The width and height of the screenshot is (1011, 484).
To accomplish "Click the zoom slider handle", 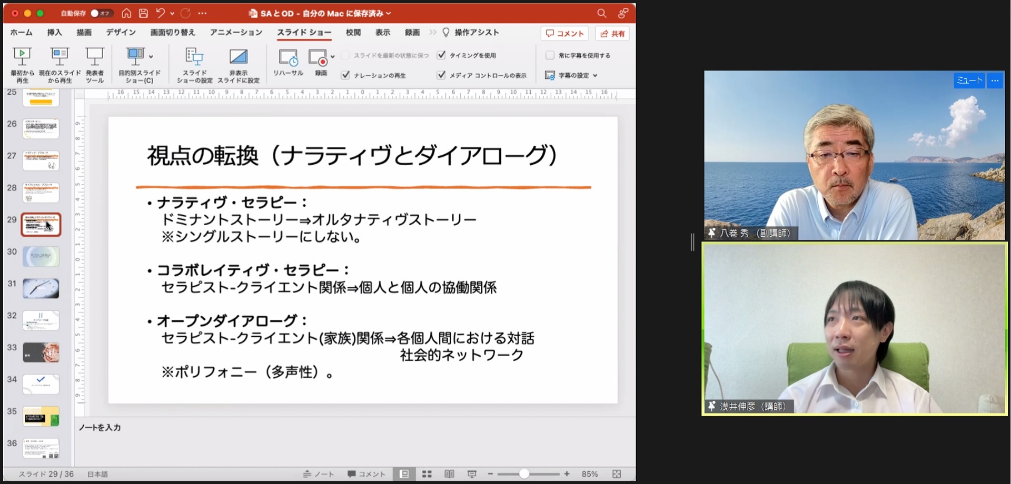I will (x=524, y=474).
